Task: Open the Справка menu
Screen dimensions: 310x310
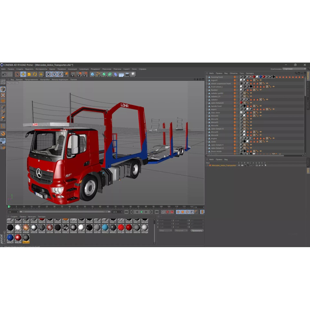Action: coord(142,69)
